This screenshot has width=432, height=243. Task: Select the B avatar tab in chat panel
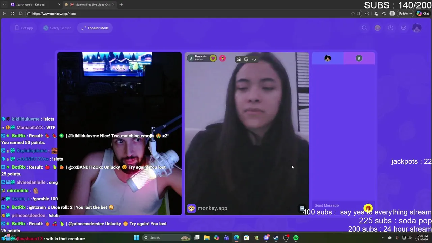pyautogui.click(x=359, y=58)
